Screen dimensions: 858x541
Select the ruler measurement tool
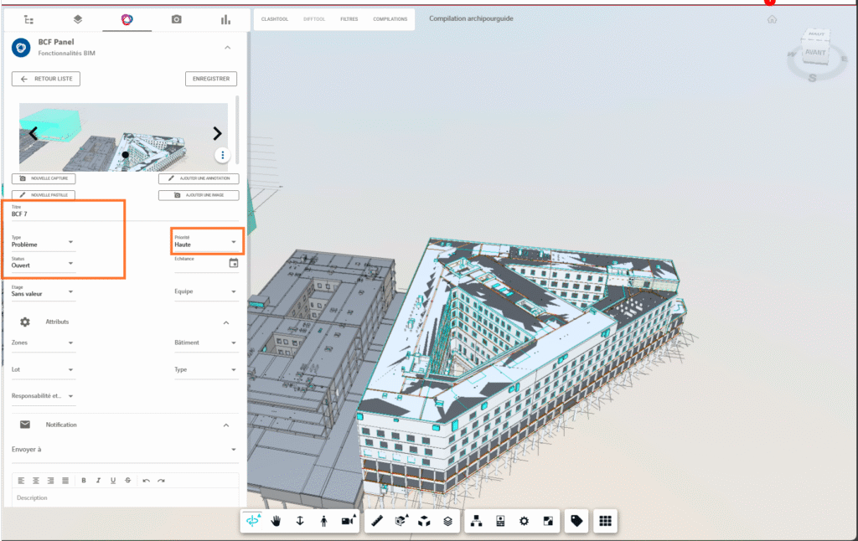coord(377,521)
